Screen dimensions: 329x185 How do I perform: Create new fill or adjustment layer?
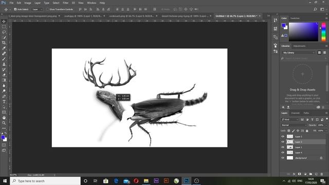pyautogui.click(x=305, y=174)
